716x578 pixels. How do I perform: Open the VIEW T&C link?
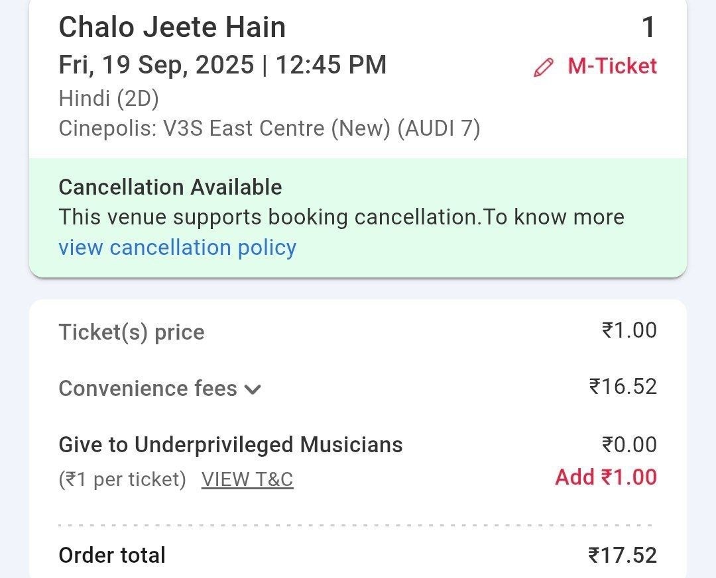[247, 479]
